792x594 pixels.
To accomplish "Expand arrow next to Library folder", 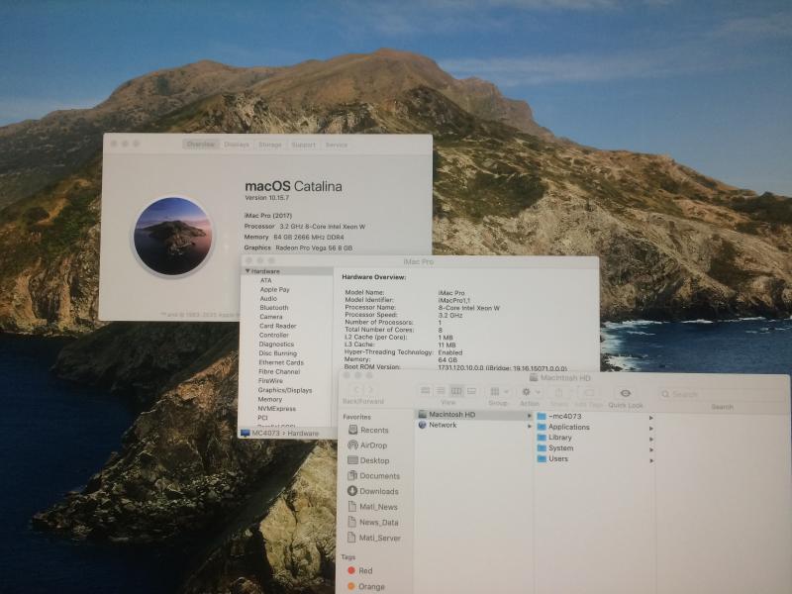I will click(651, 439).
